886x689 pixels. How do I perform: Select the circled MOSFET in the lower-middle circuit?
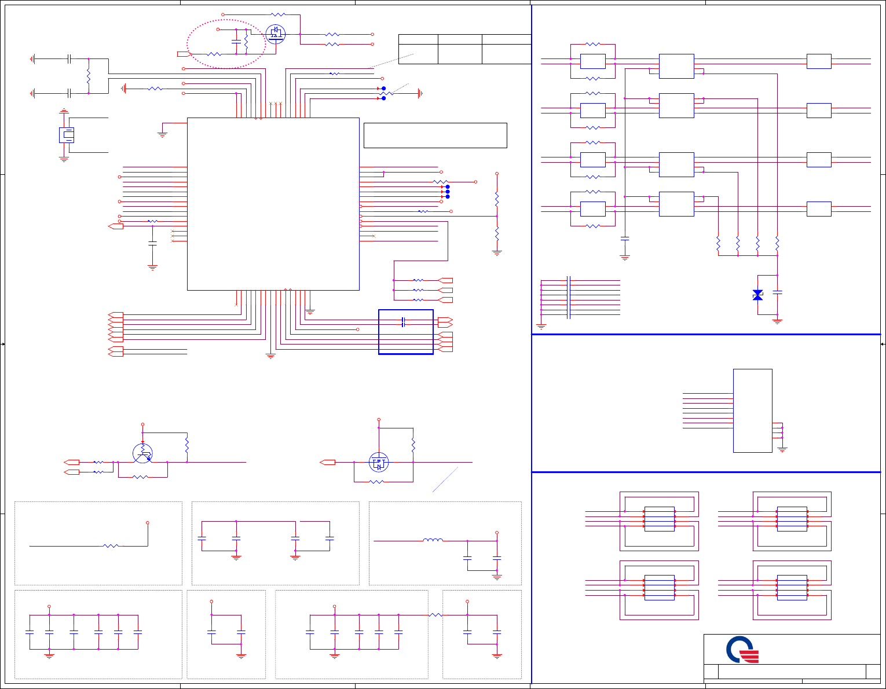379,462
